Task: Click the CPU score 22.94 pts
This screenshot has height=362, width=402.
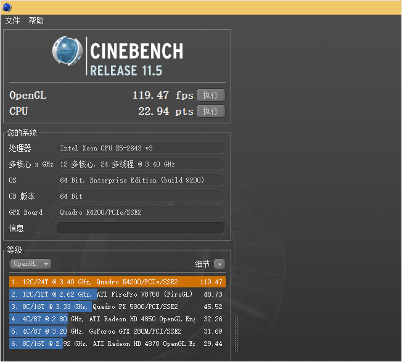Action: [166, 111]
